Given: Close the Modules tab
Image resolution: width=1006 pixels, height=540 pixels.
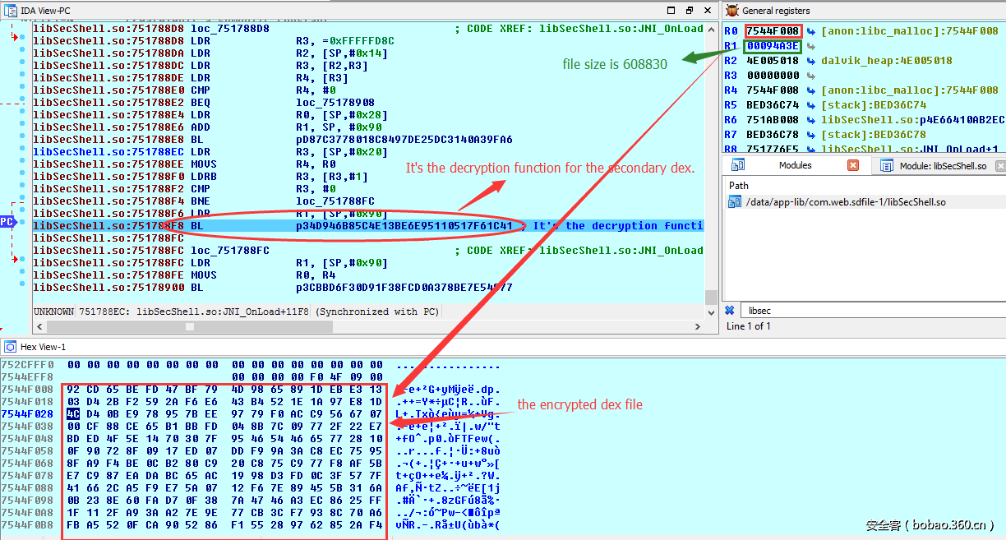Looking at the screenshot, I should [852, 165].
